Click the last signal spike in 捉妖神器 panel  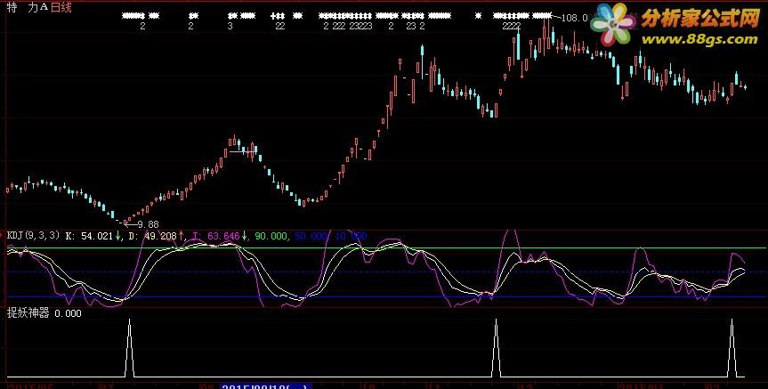(x=732, y=347)
